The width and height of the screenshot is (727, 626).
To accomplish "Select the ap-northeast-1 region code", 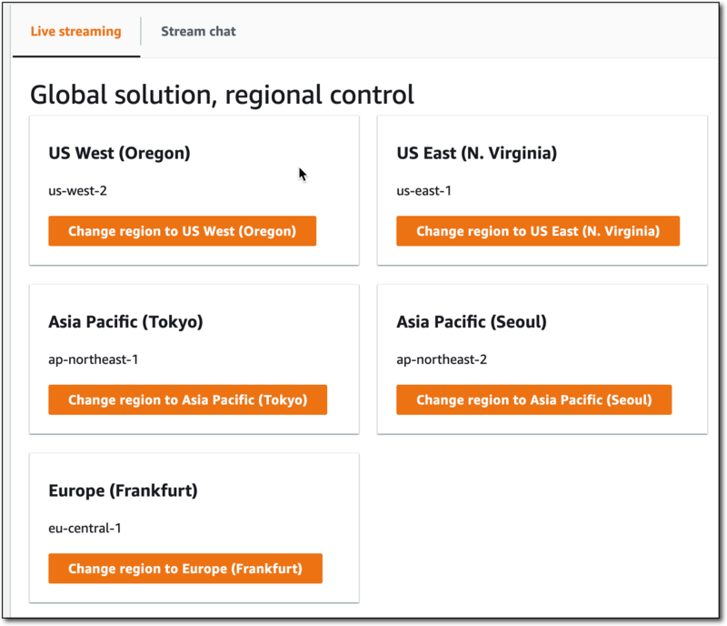I will 94,359.
